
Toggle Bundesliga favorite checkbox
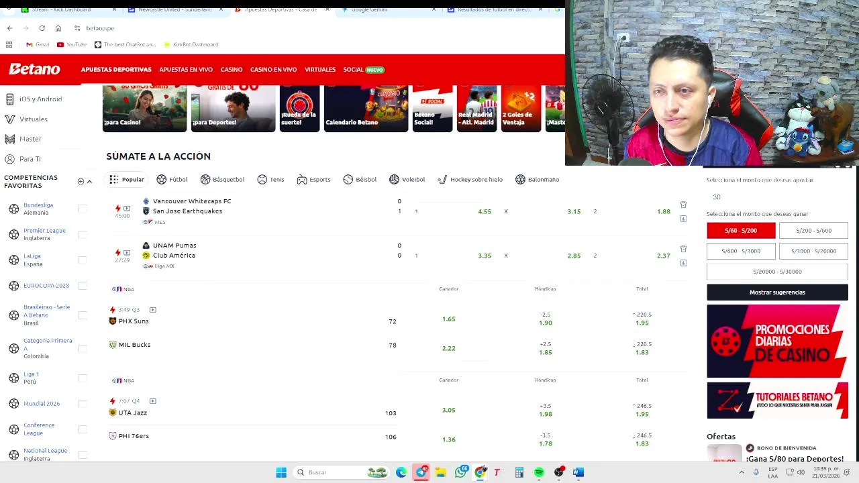click(x=83, y=209)
